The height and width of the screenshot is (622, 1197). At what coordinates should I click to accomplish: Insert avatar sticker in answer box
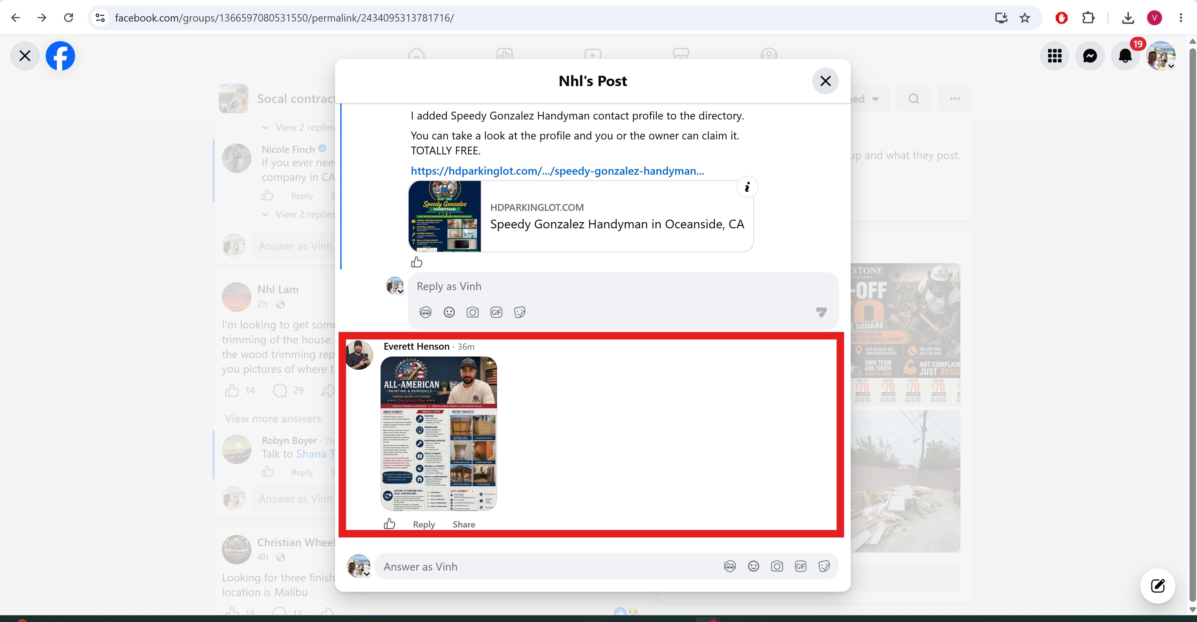pos(730,566)
